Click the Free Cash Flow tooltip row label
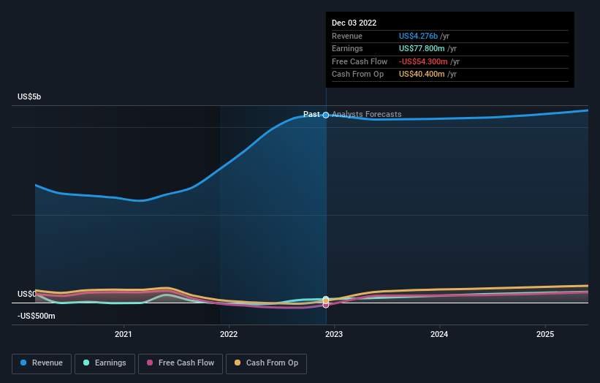The width and height of the screenshot is (600, 383). [360, 61]
